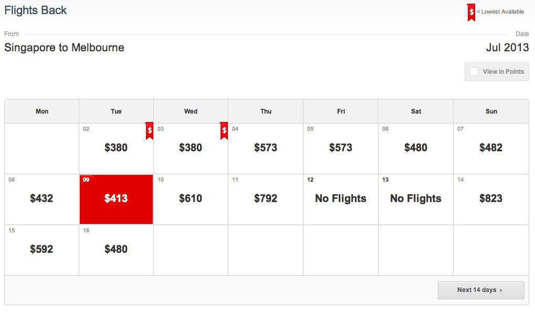Choose the $573 fare on Thursday 04
Viewport: 535px width, 313px height.
coord(266,148)
